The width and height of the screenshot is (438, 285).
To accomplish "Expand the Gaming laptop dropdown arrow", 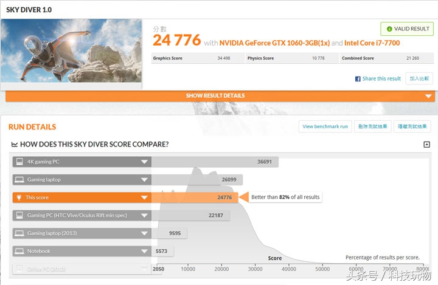I will click(x=144, y=180).
